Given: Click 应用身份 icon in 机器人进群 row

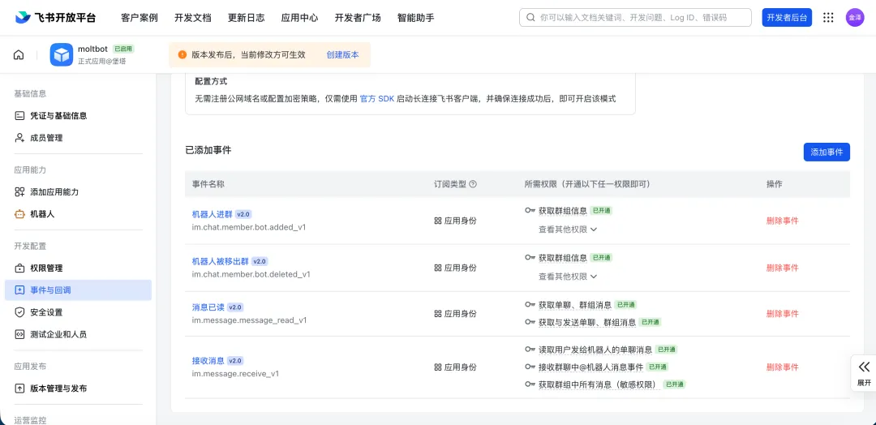Looking at the screenshot, I should tap(438, 221).
